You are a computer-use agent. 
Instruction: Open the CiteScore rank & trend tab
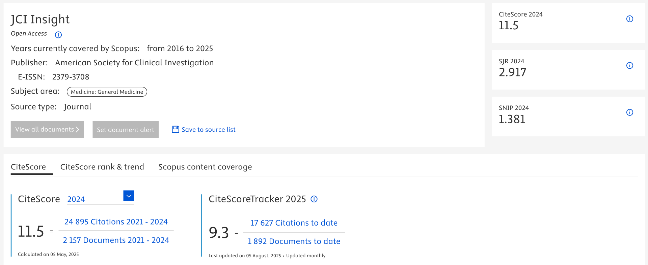[102, 167]
